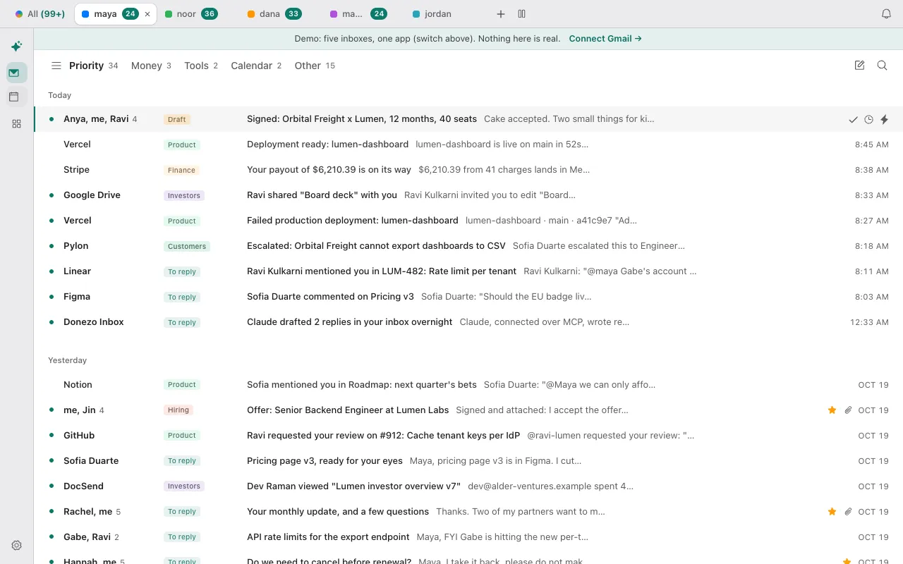Open the mail inbox view from the sidebar
Screen dimensions: 903x564
click(16, 73)
